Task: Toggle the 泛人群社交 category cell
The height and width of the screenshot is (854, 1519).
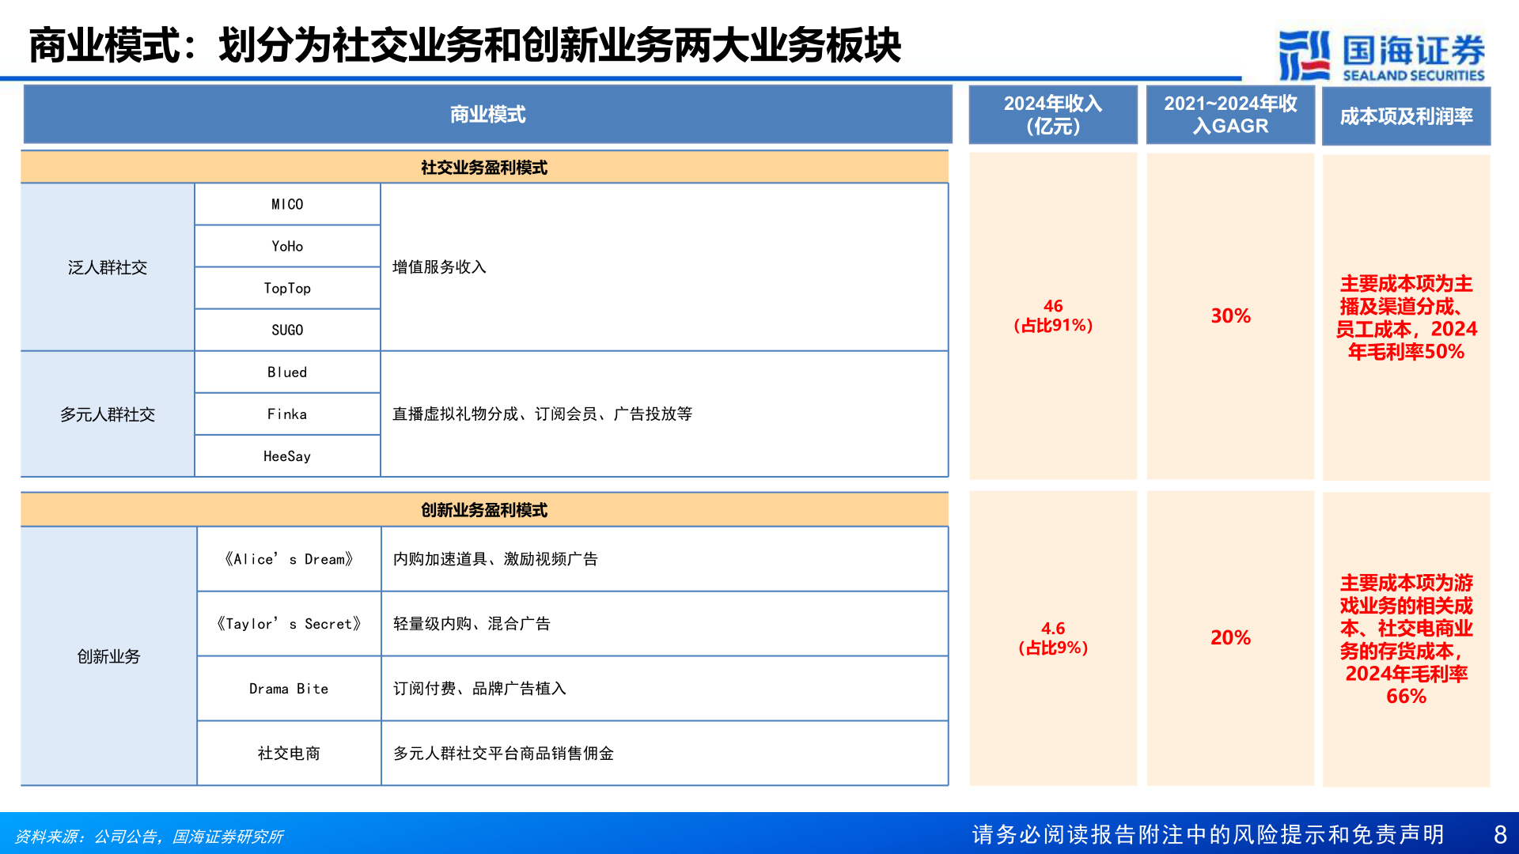Action: click(x=108, y=266)
